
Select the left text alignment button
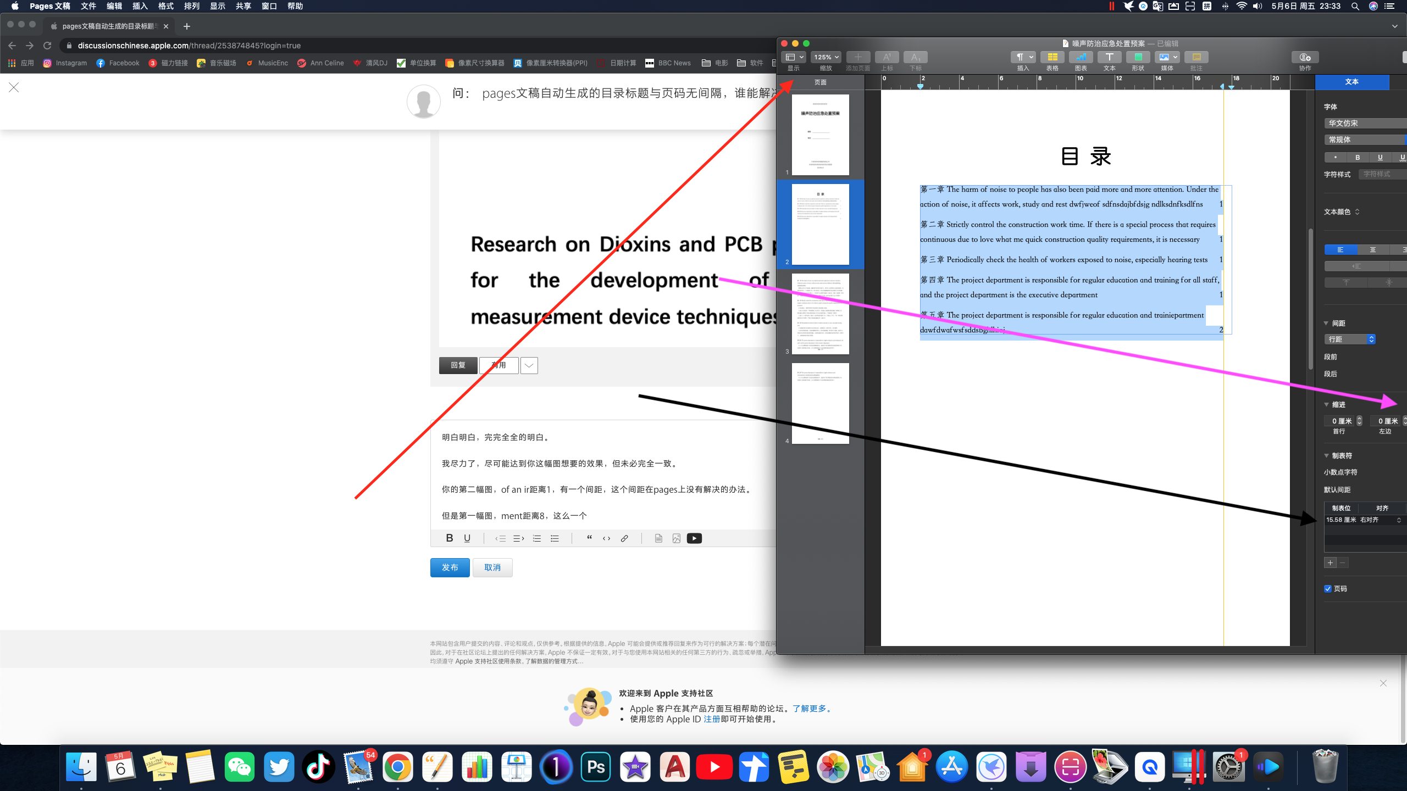click(x=1340, y=250)
